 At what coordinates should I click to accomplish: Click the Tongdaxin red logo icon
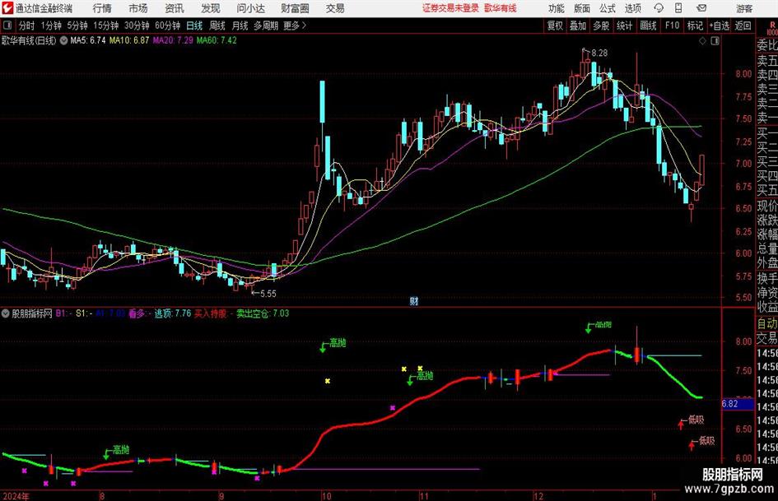tap(7, 8)
